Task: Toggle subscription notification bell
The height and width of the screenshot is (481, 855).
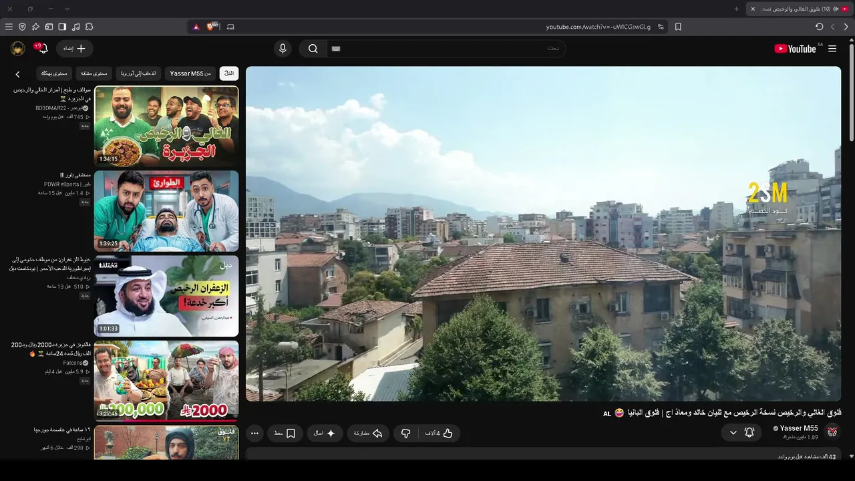Action: [x=749, y=433]
